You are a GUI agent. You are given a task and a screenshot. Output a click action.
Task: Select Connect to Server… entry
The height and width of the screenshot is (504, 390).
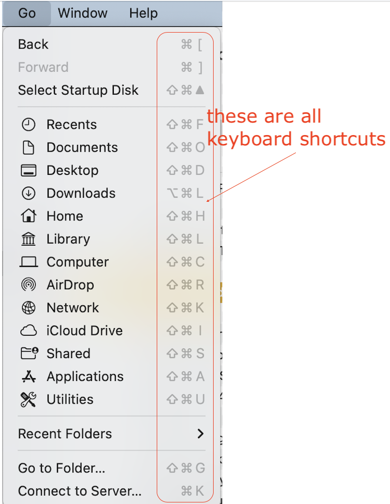click(80, 491)
